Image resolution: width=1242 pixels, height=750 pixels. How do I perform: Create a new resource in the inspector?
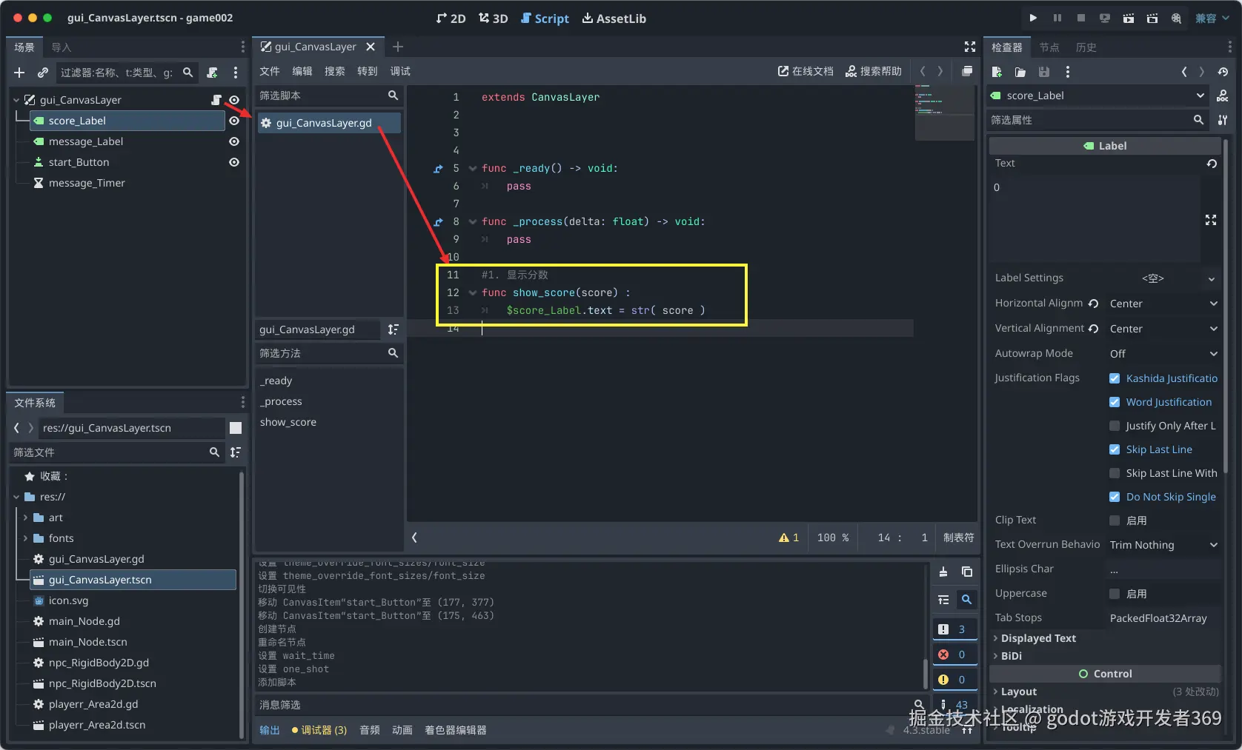tap(997, 72)
